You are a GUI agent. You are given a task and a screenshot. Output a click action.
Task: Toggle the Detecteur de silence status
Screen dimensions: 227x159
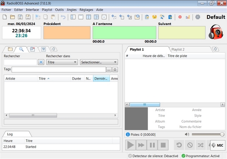click(x=154, y=156)
